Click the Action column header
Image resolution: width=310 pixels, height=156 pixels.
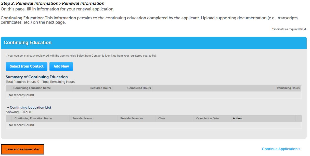click(x=237, y=118)
